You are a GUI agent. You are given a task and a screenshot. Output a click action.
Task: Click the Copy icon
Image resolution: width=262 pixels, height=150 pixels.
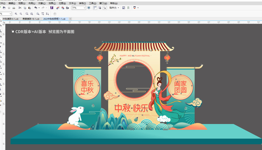(25, 8)
